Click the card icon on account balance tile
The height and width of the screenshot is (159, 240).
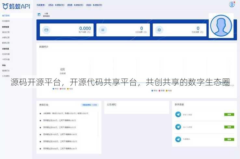[46, 30]
